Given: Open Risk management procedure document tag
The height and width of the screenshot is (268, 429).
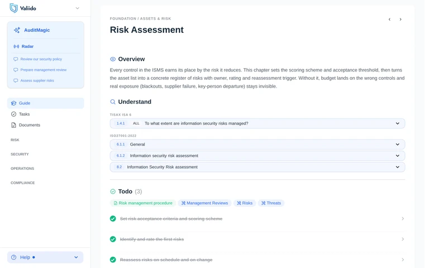Looking at the screenshot, I should (x=143, y=203).
